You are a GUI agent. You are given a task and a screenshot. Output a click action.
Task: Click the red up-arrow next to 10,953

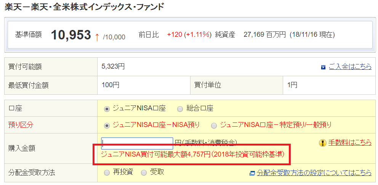(x=97, y=37)
